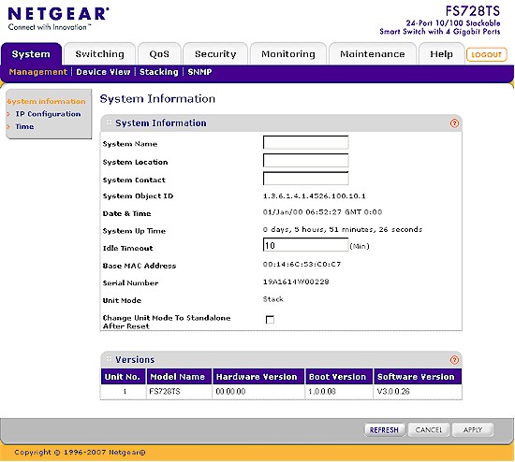Click the Boot Version column header
The width and height of the screenshot is (515, 462).
[x=338, y=377]
